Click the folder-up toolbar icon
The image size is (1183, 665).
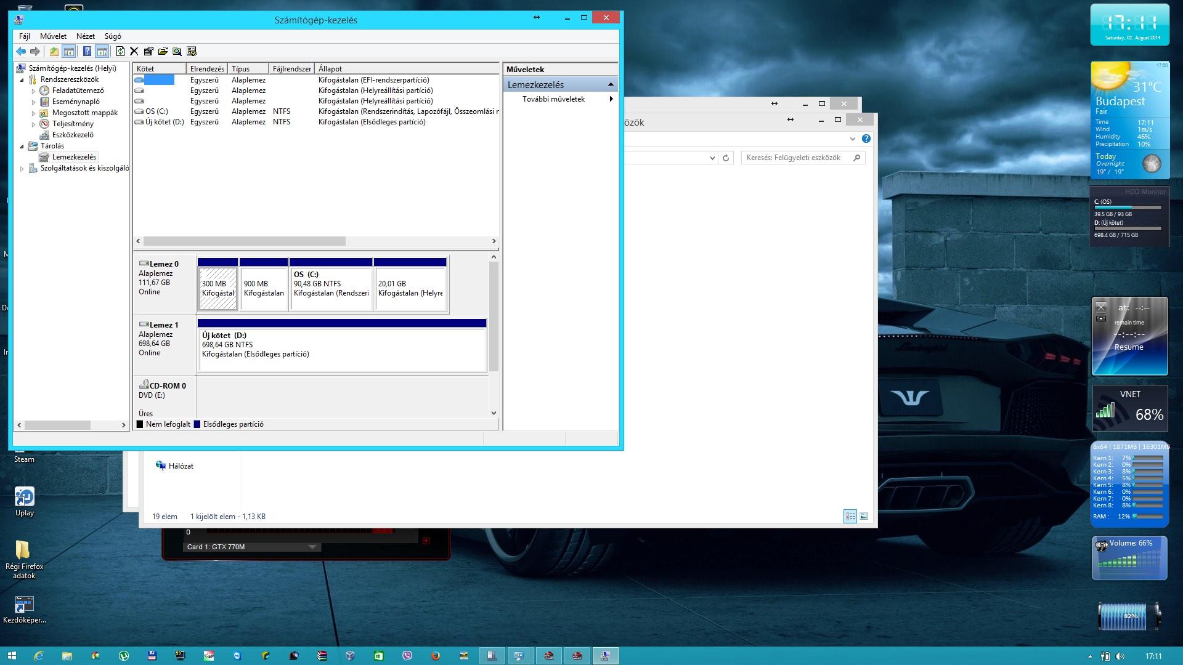click(x=54, y=52)
